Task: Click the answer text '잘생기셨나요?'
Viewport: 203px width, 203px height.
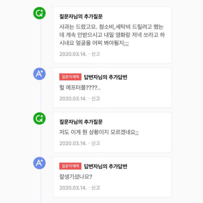Action: [x=75, y=177]
